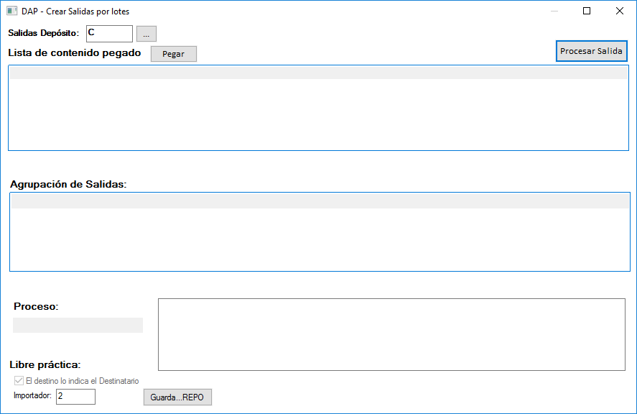Click the window title 'DAP - Crear Salidas por lotes'
637x414 pixels.
[75, 11]
